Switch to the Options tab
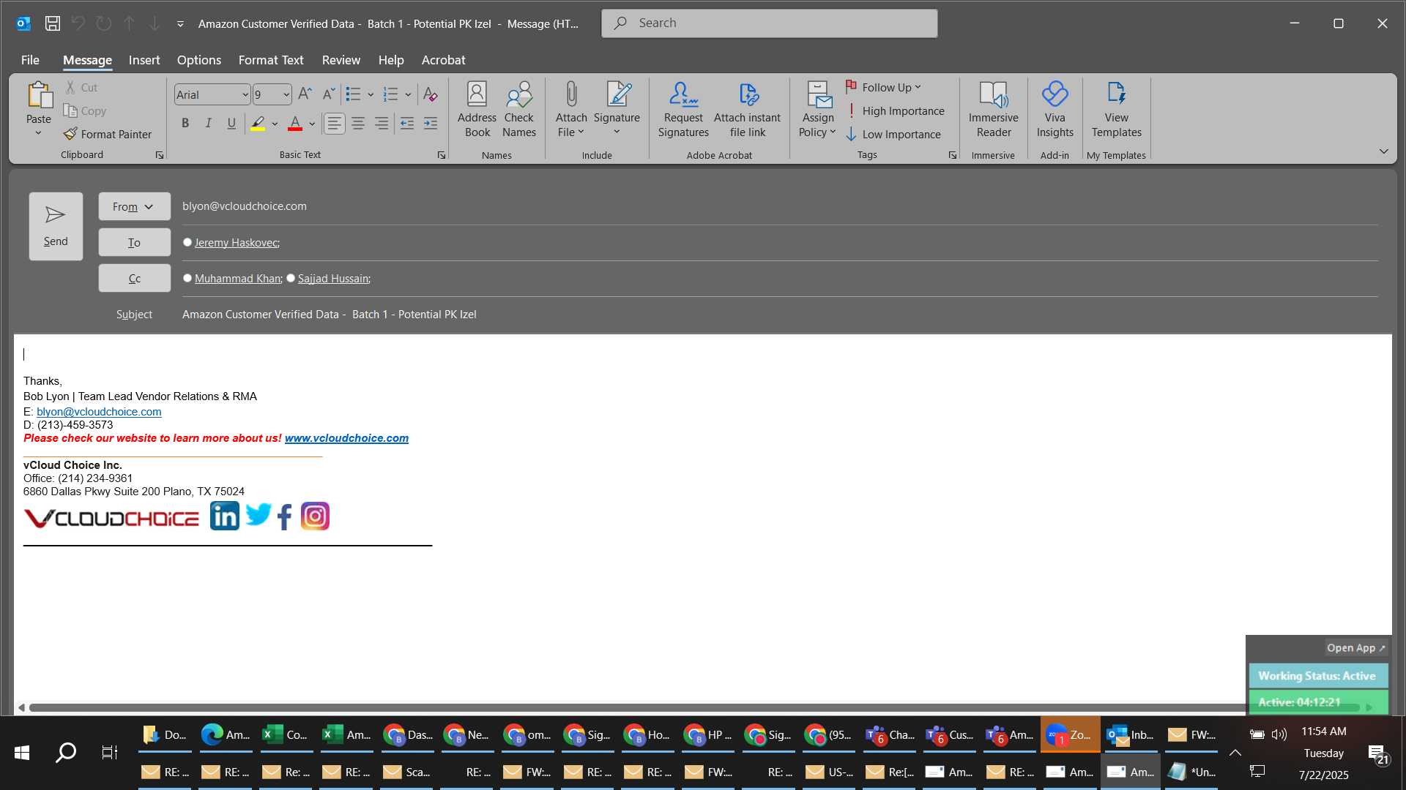Screen dimensions: 1406x790 pyautogui.click(x=198, y=60)
